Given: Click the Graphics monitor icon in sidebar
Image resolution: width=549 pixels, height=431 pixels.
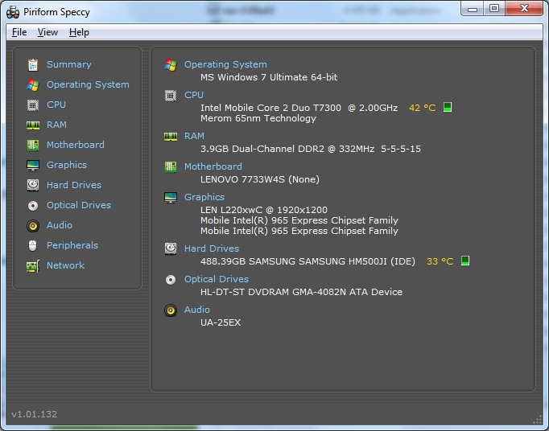Looking at the screenshot, I should tap(33, 166).
